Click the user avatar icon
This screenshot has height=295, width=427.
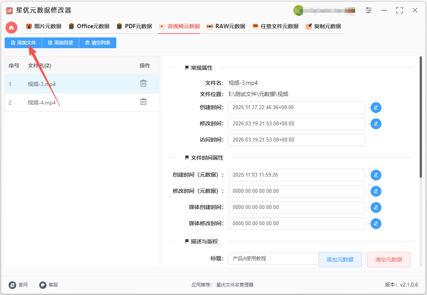[298, 10]
